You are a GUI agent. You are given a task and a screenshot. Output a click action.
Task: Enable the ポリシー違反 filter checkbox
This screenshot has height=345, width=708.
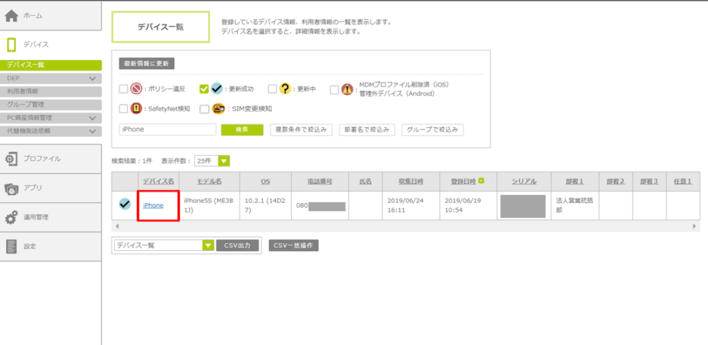coord(123,89)
